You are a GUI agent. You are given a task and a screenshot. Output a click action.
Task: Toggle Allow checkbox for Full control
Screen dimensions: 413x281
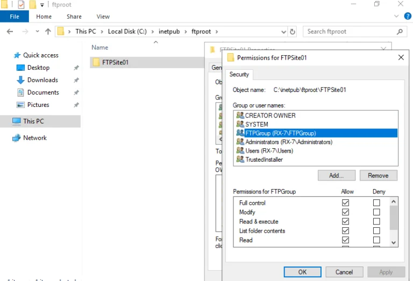tap(345, 203)
